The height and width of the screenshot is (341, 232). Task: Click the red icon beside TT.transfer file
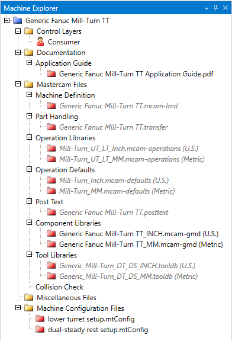click(x=51, y=127)
